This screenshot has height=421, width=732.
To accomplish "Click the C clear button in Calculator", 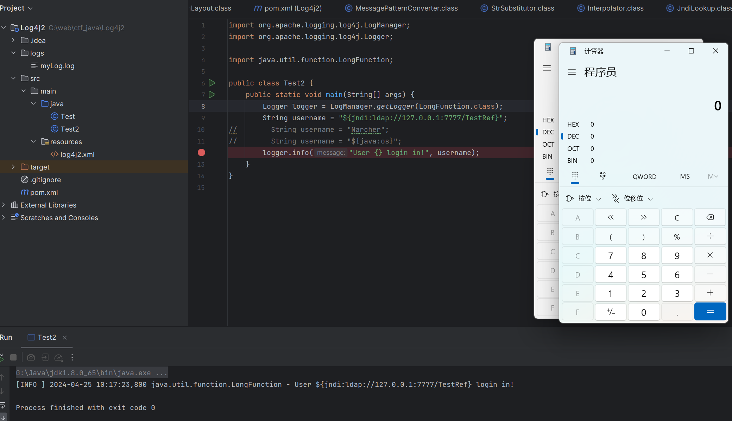I will tap(677, 217).
